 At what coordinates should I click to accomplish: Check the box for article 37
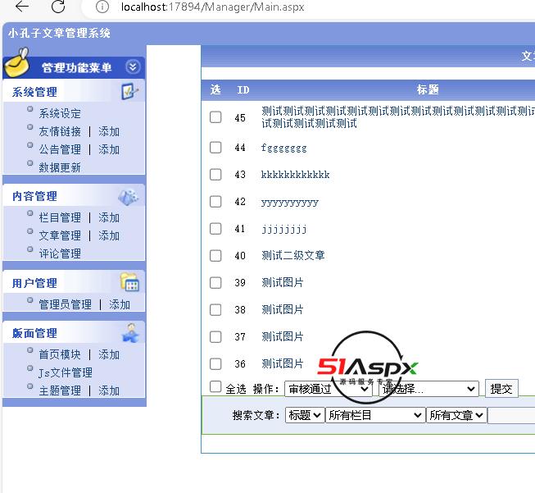tap(215, 337)
